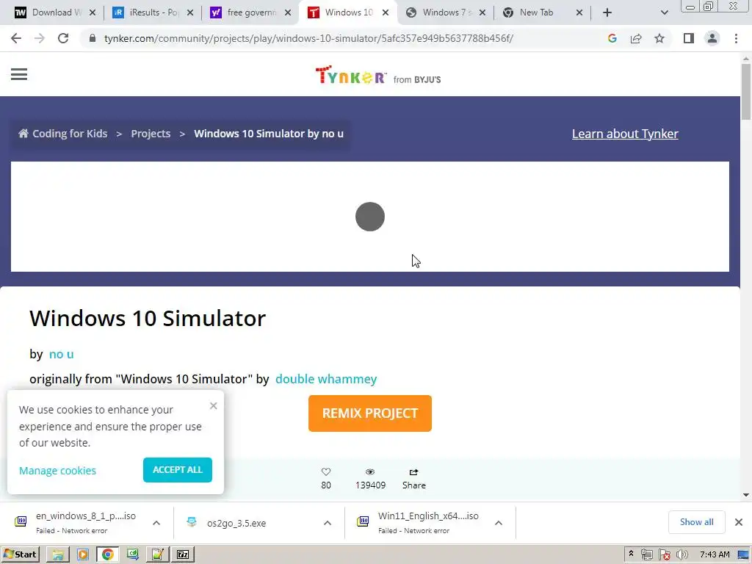The width and height of the screenshot is (752, 564).
Task: Reload the current page
Action: (x=63, y=38)
